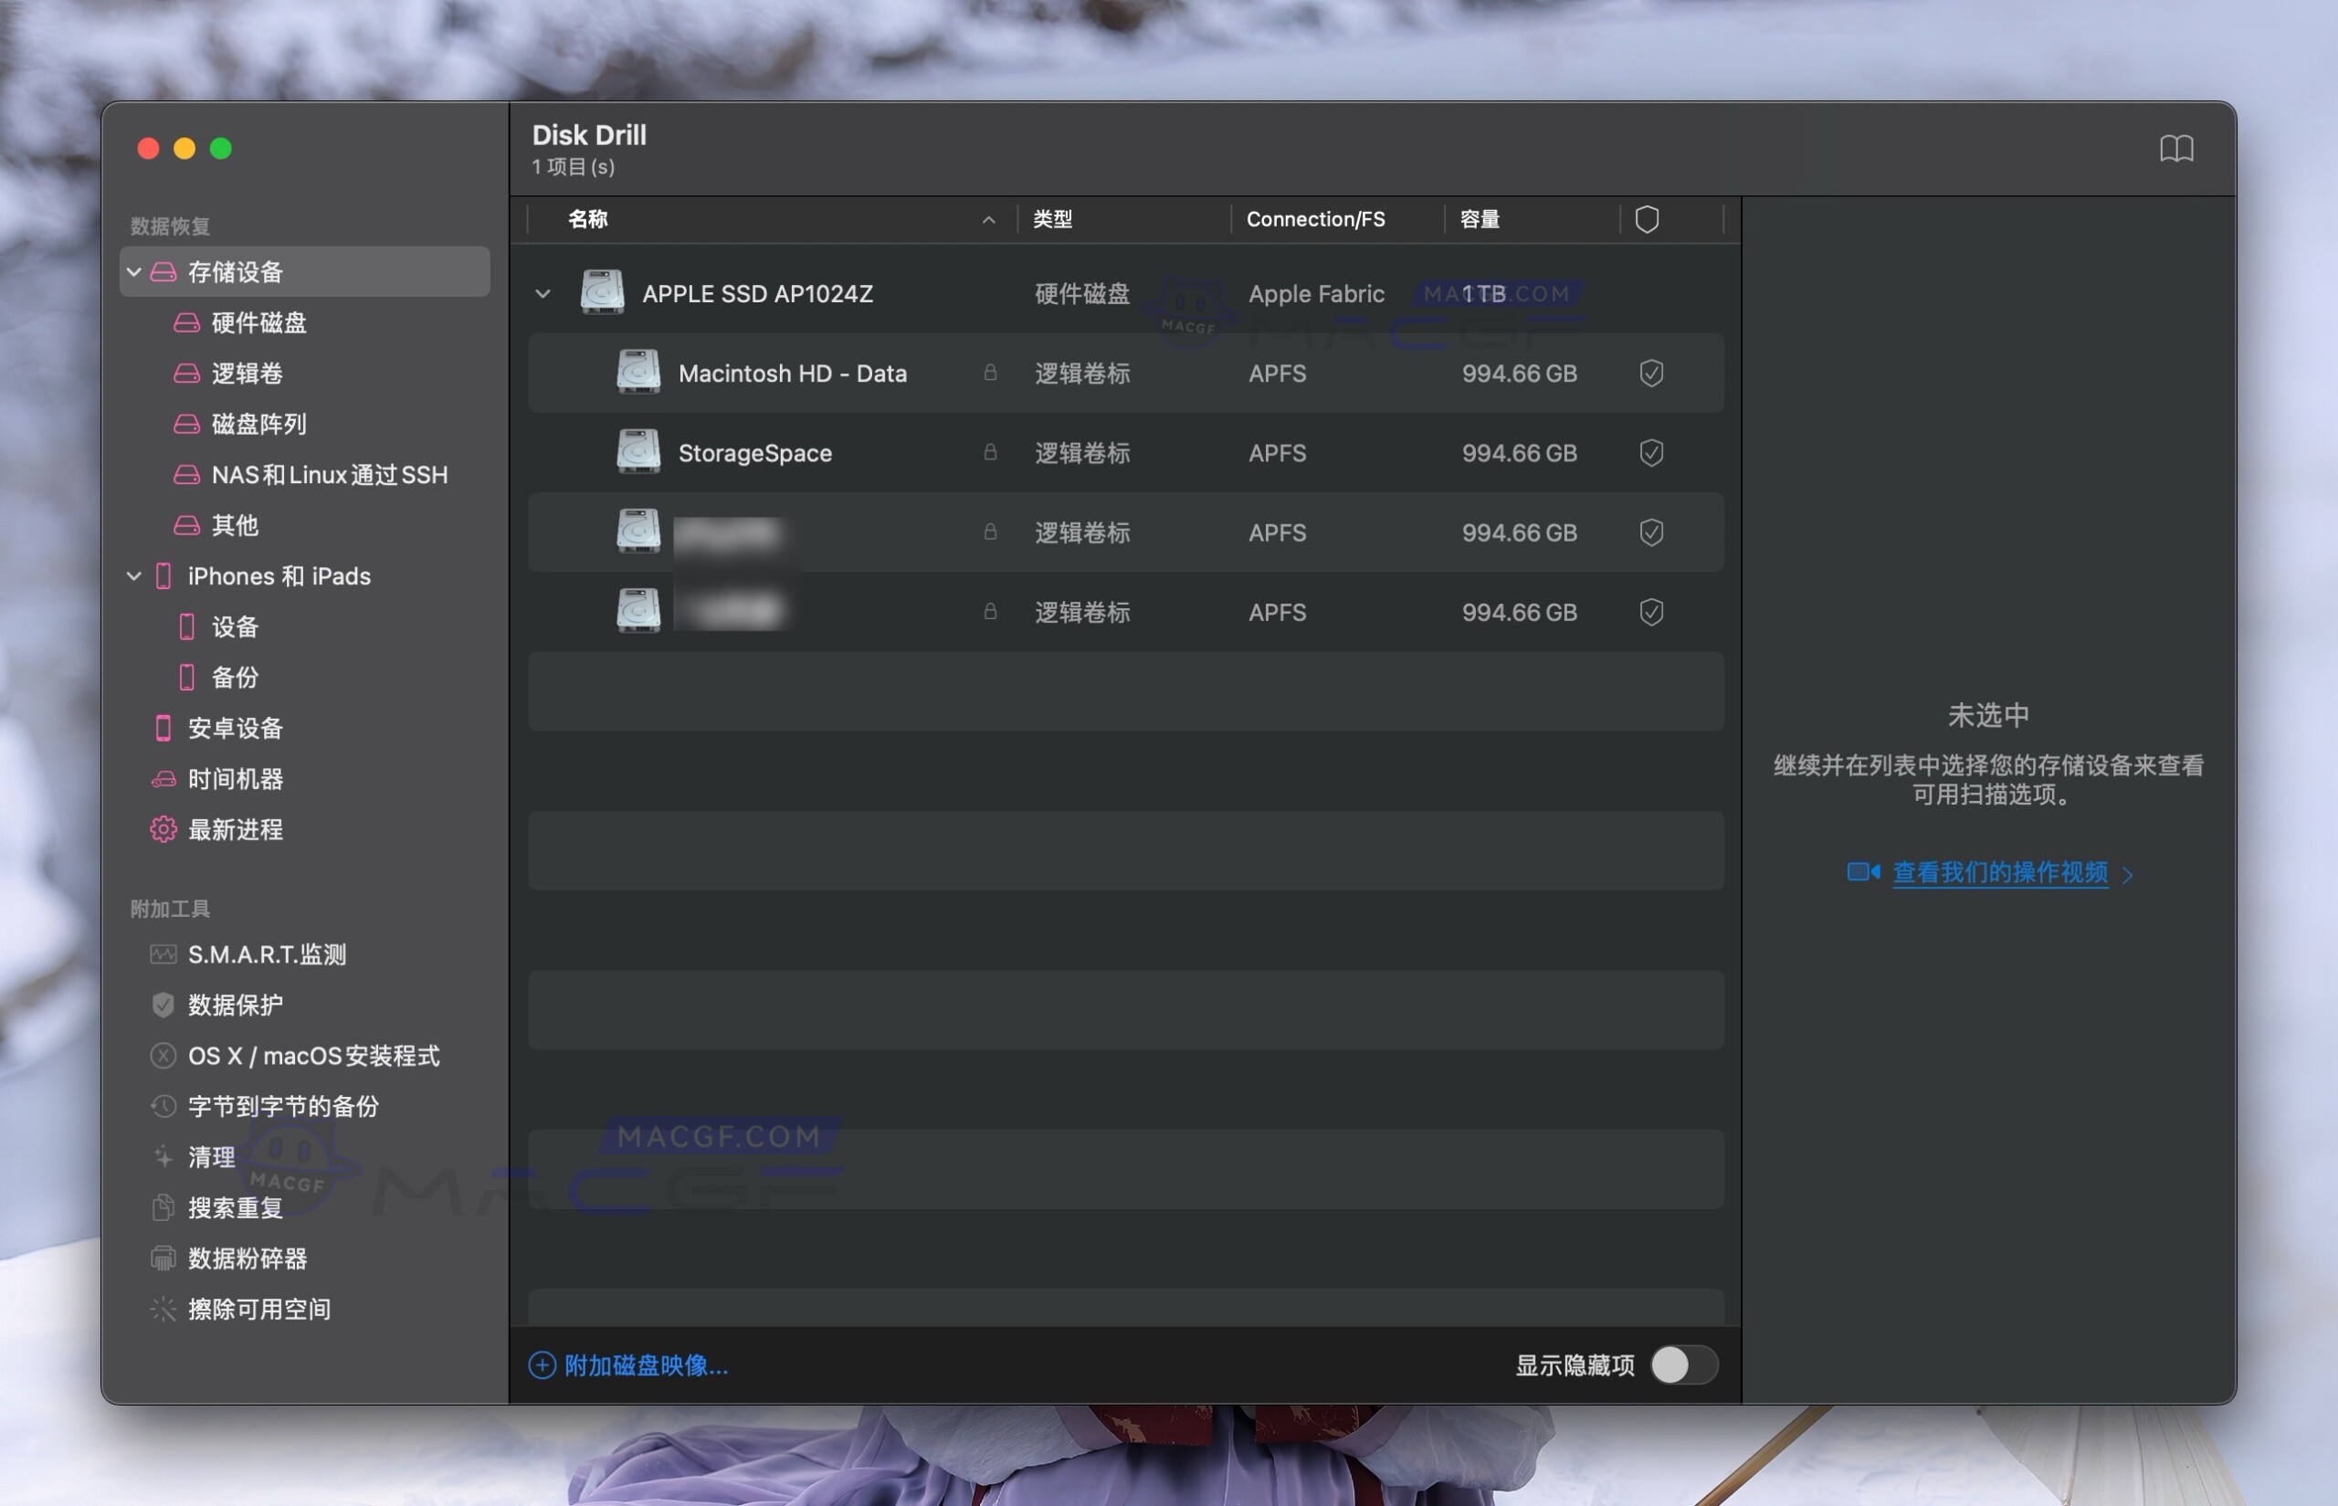Viewport: 2338px width, 1506px height.
Task: Open 数据保护 protection settings
Action: (233, 1005)
